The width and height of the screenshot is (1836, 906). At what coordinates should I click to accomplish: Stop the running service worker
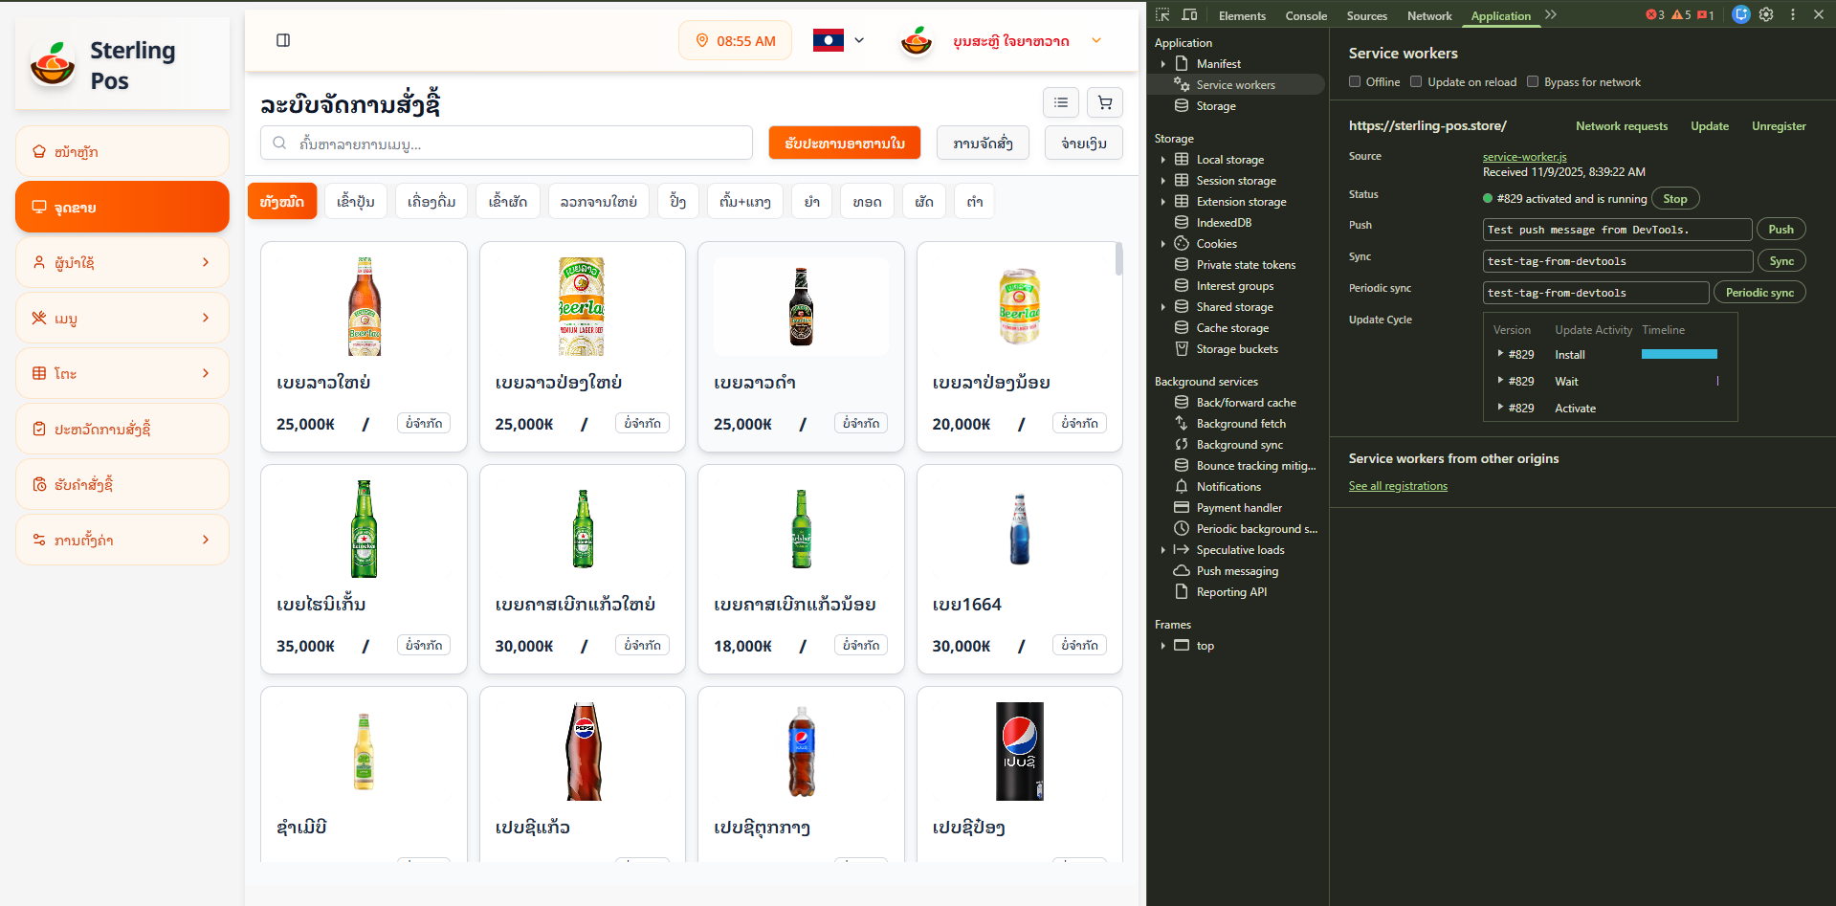(1674, 199)
